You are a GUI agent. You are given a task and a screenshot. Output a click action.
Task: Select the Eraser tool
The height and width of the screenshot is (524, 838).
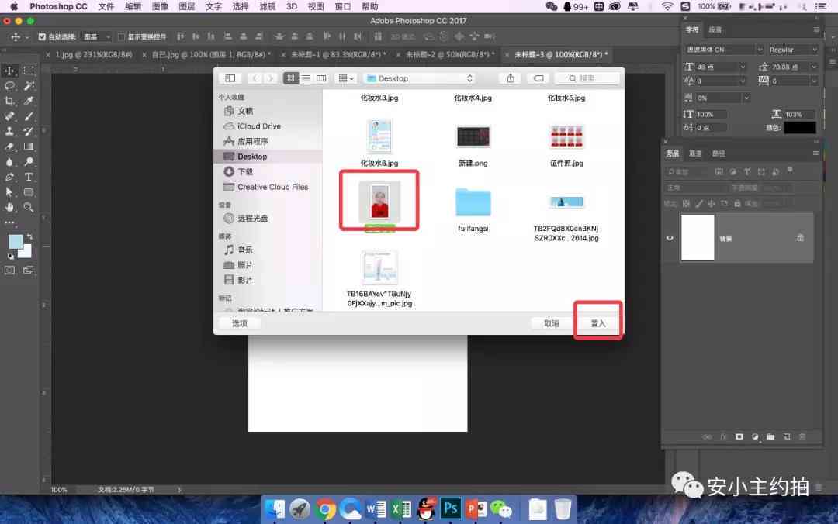pyautogui.click(x=9, y=147)
